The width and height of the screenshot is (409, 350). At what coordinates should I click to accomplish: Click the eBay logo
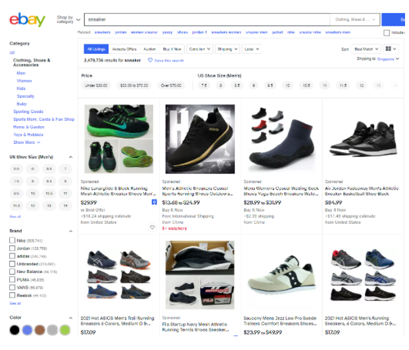coord(27,20)
